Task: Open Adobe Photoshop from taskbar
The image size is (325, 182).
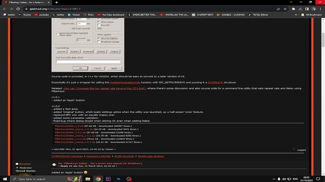Action: (118, 179)
